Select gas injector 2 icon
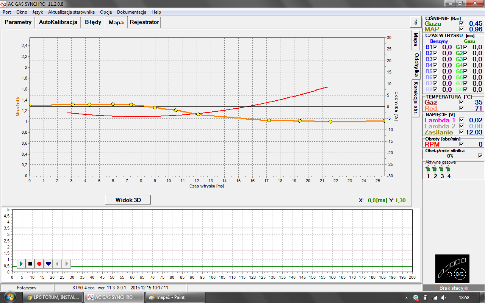This screenshot has width=485, height=303. tap(435, 169)
